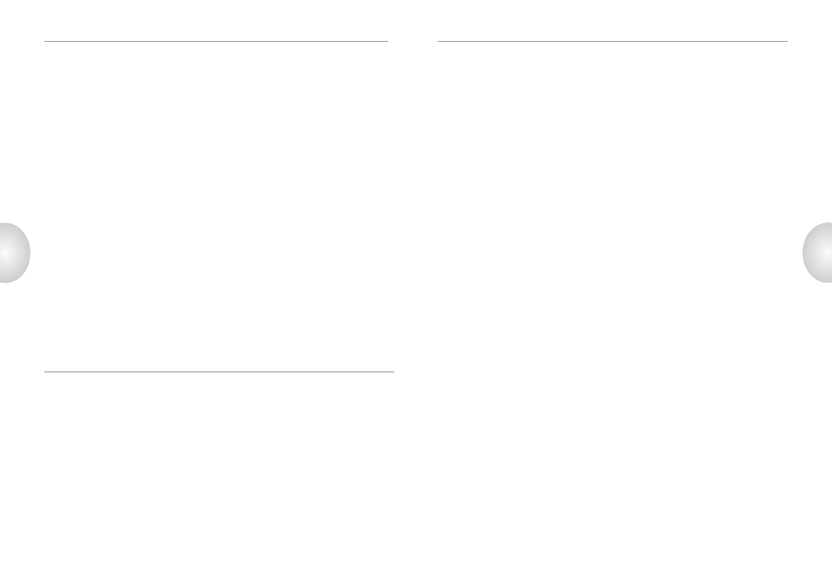Click top edge of the left oval
Viewport: 832px width, 572px height.
click(8, 223)
